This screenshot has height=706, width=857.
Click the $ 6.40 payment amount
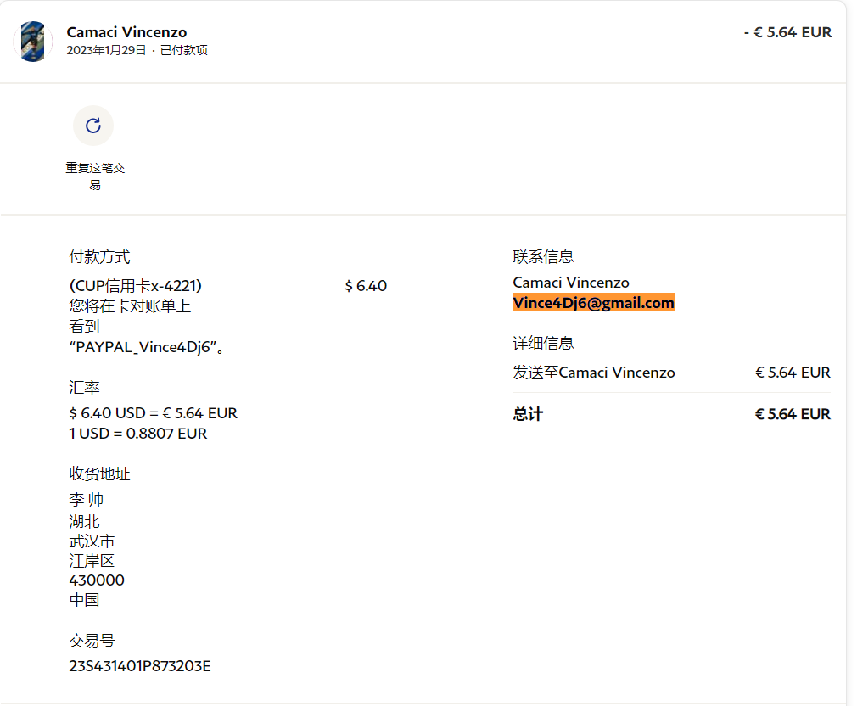pos(366,286)
